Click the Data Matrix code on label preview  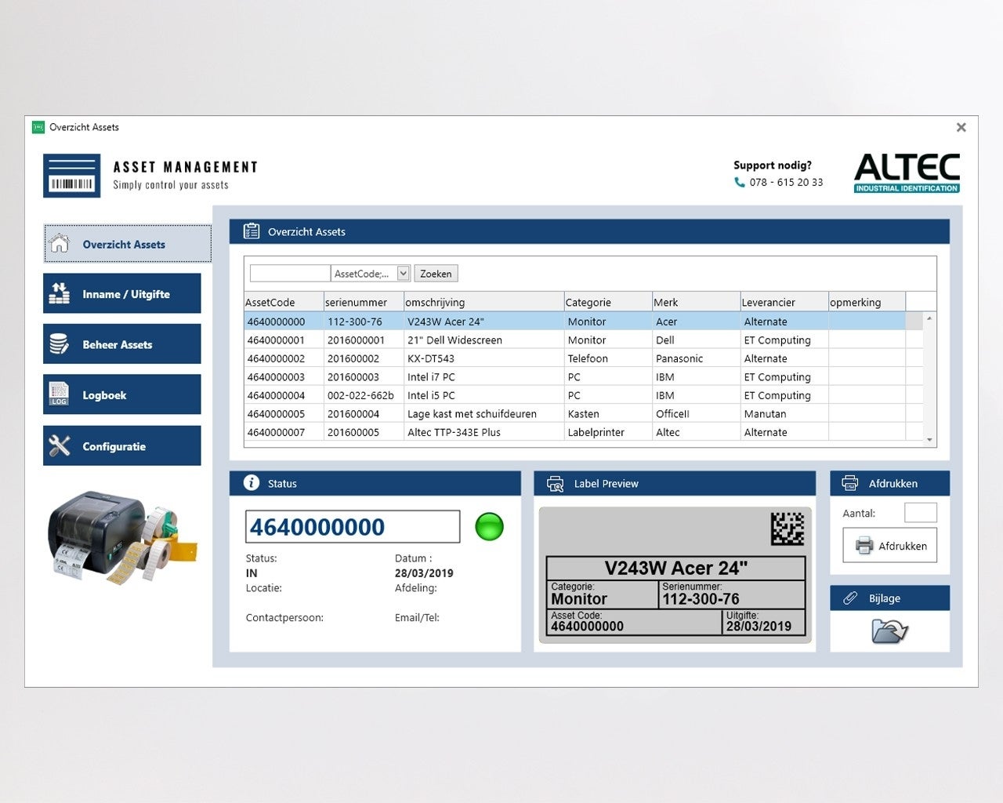coord(787,529)
